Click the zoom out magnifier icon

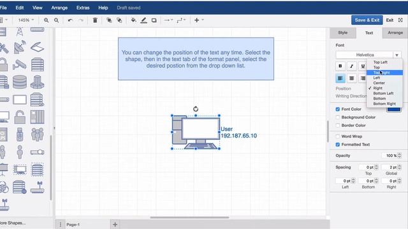pos(56,20)
